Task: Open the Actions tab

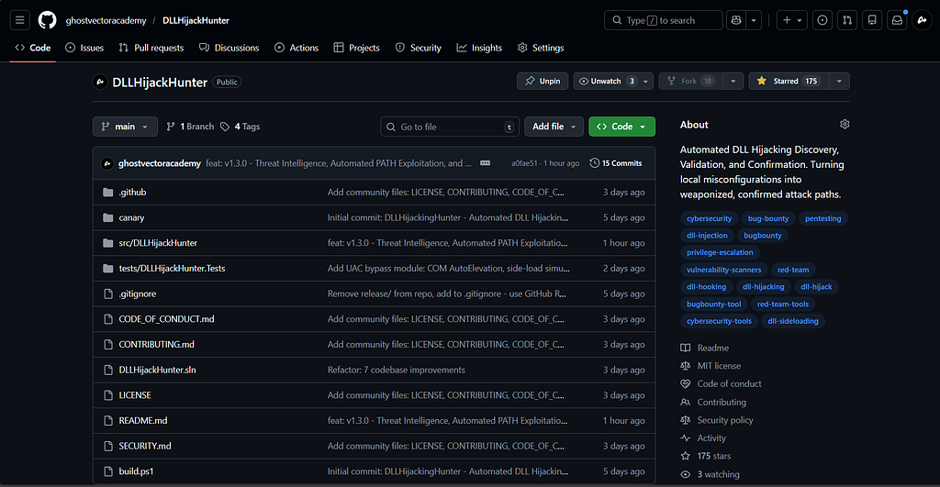Action: pos(297,48)
